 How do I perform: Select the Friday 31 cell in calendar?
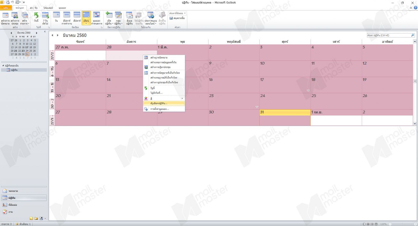tap(285, 118)
